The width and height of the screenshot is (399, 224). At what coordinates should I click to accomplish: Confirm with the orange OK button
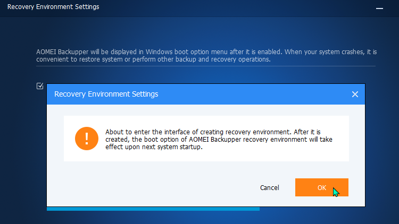pos(322,187)
